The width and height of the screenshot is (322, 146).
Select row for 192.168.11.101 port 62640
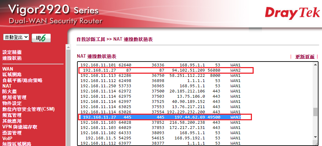(x=160, y=65)
